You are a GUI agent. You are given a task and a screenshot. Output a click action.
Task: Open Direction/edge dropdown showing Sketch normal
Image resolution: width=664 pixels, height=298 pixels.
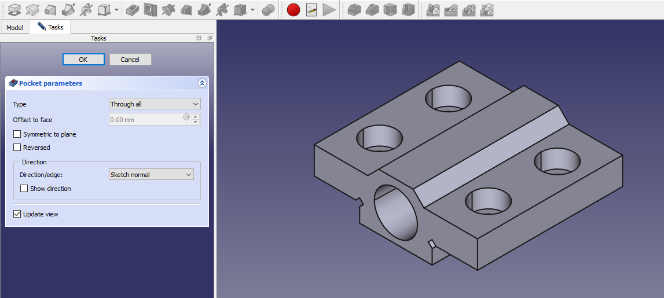[151, 175]
